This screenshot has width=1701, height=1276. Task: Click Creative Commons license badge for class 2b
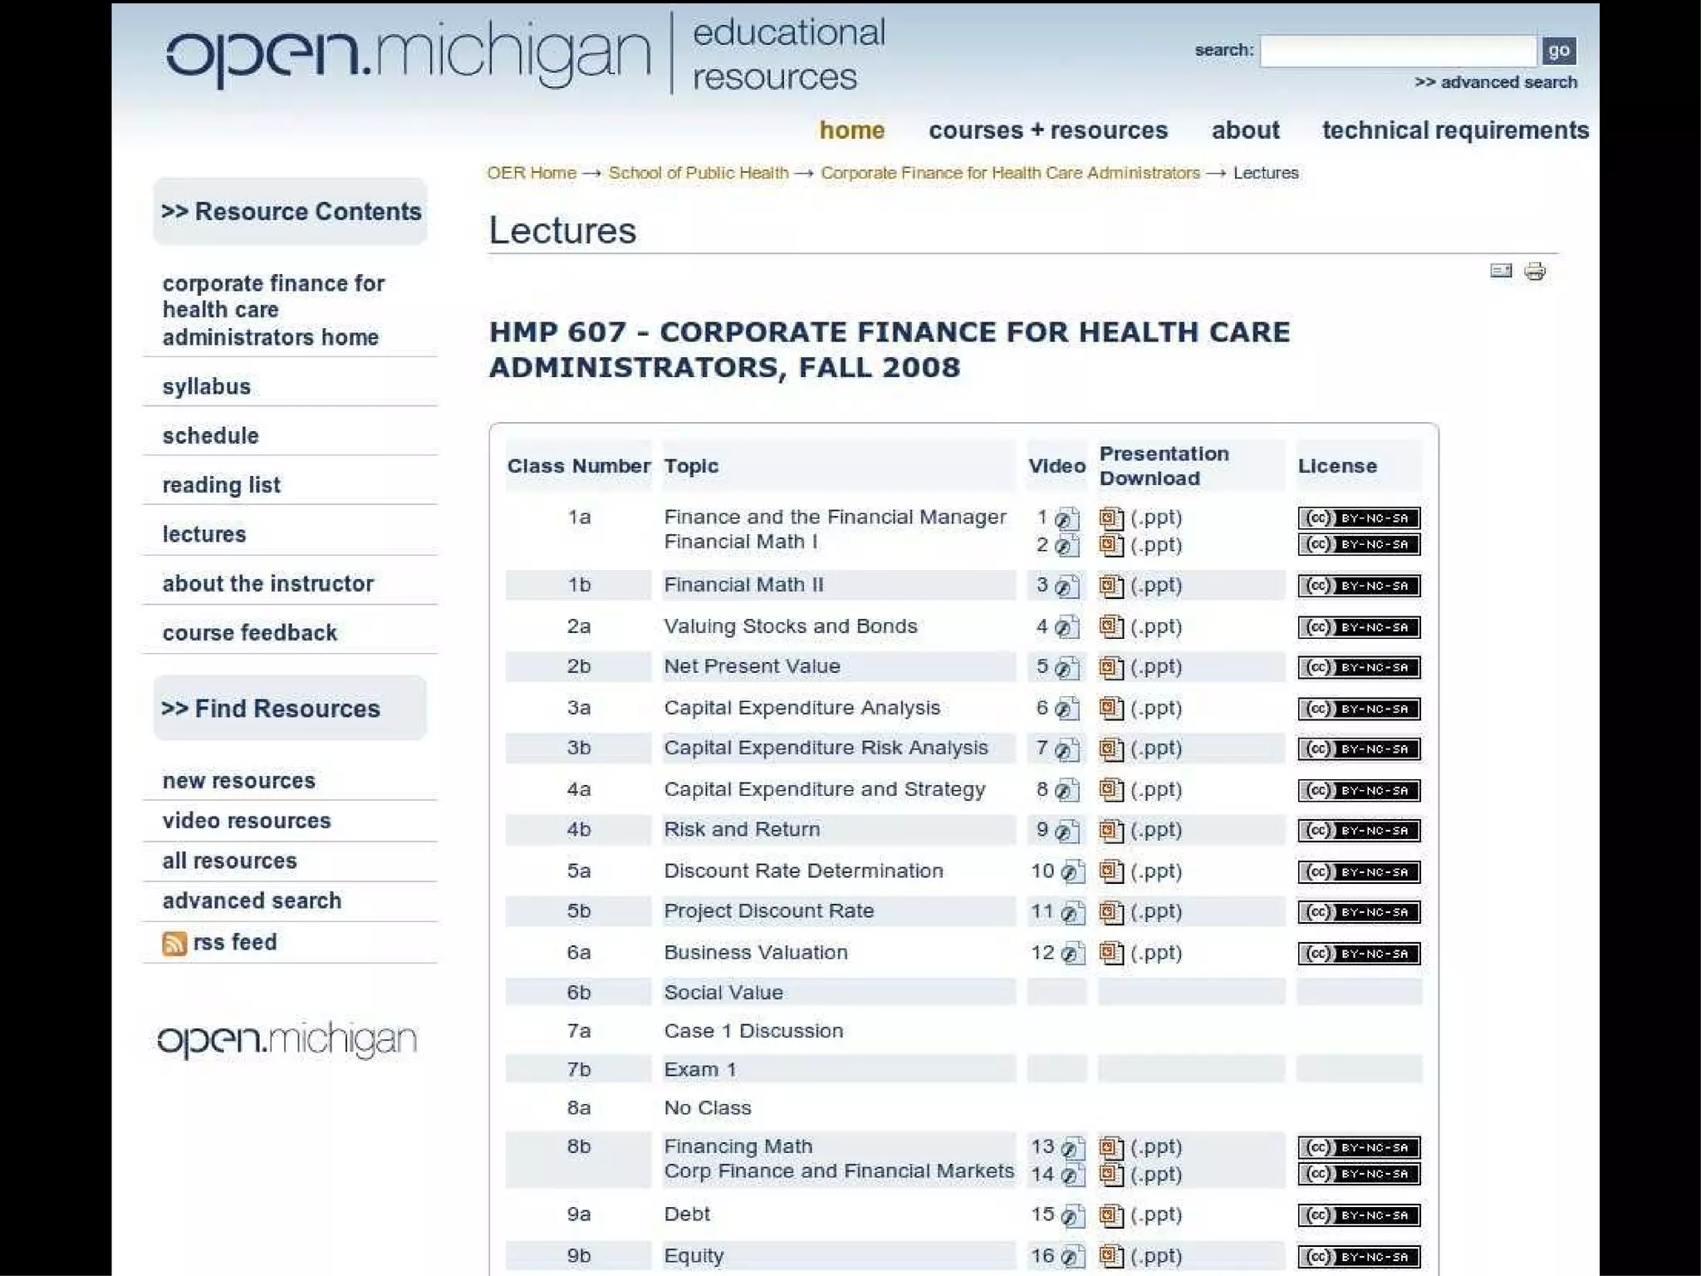pos(1359,668)
